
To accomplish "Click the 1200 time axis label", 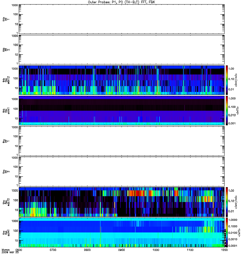I will [224, 250].
